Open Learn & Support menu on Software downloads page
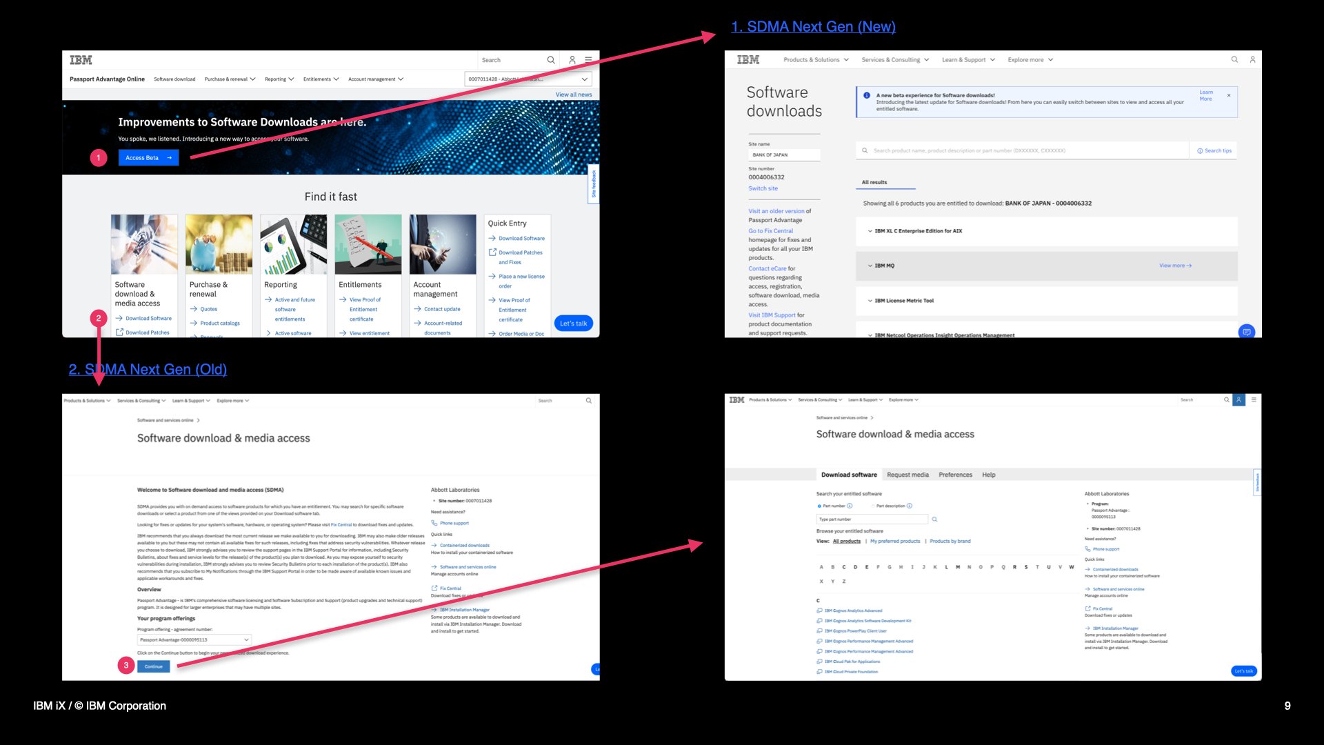The height and width of the screenshot is (745, 1324). [968, 60]
